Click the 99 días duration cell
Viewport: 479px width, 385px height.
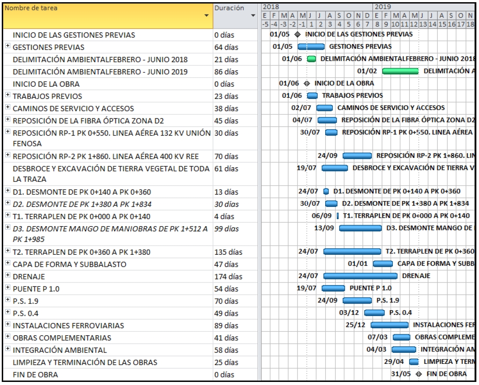[236, 234]
